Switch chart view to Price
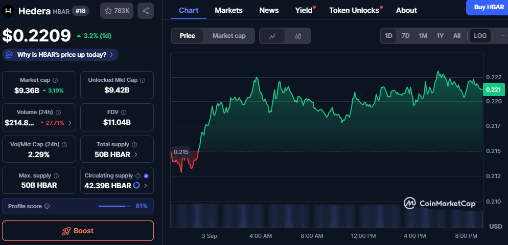508x245 pixels. (x=187, y=36)
